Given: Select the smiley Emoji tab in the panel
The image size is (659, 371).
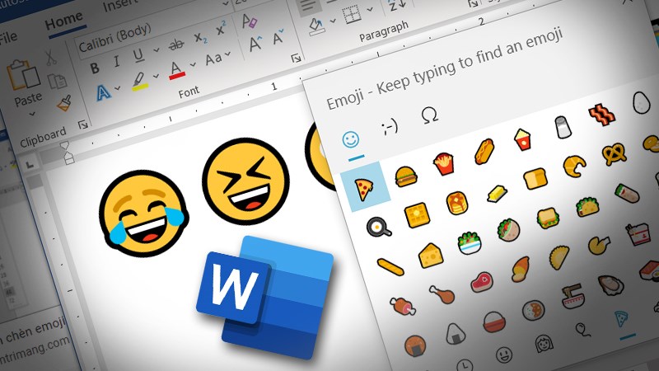Looking at the screenshot, I should 351,139.
